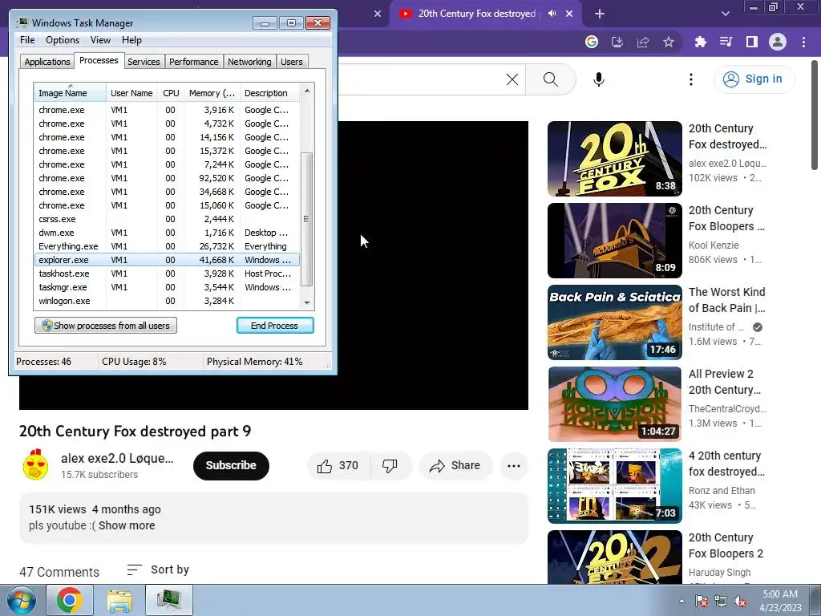Click the Google icon in Chrome's address bar
The image size is (821, 616).
tap(592, 42)
